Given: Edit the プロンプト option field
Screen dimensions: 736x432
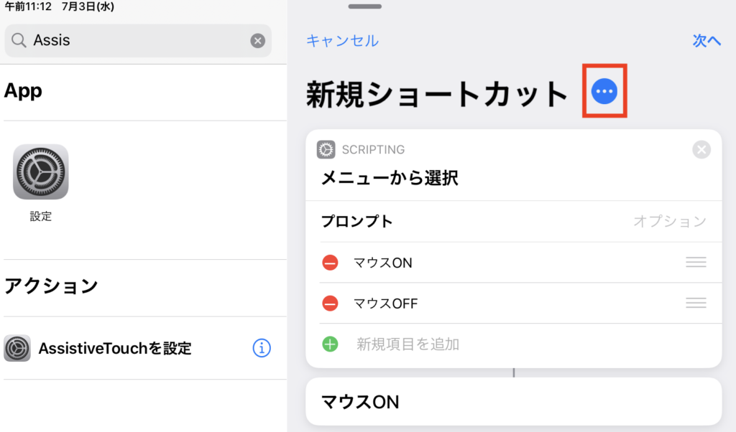Looking at the screenshot, I should coord(669,221).
